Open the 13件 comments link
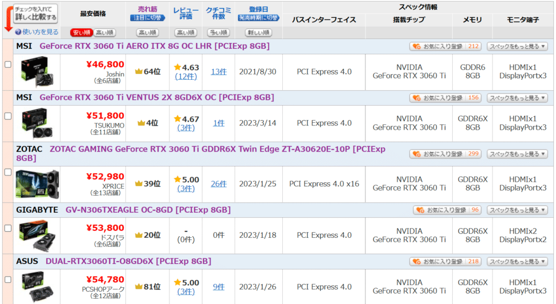Viewport: 556px width, 304px height. [x=219, y=72]
